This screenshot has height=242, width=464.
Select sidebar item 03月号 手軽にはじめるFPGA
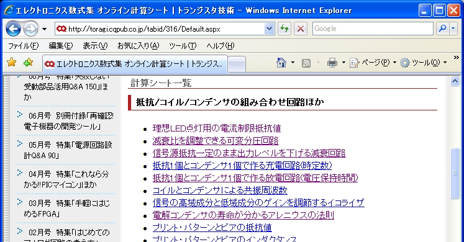(66, 208)
